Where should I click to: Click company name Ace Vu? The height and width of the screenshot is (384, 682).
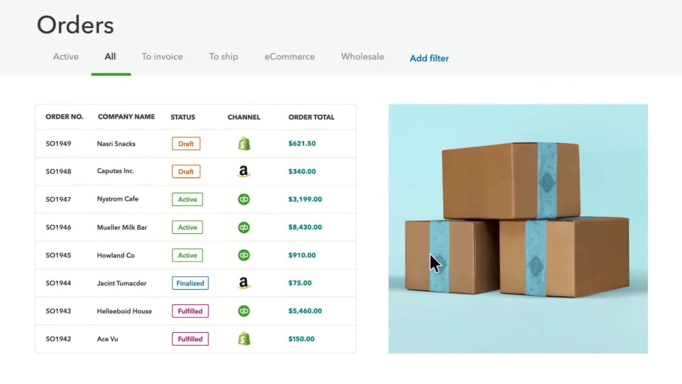(108, 339)
